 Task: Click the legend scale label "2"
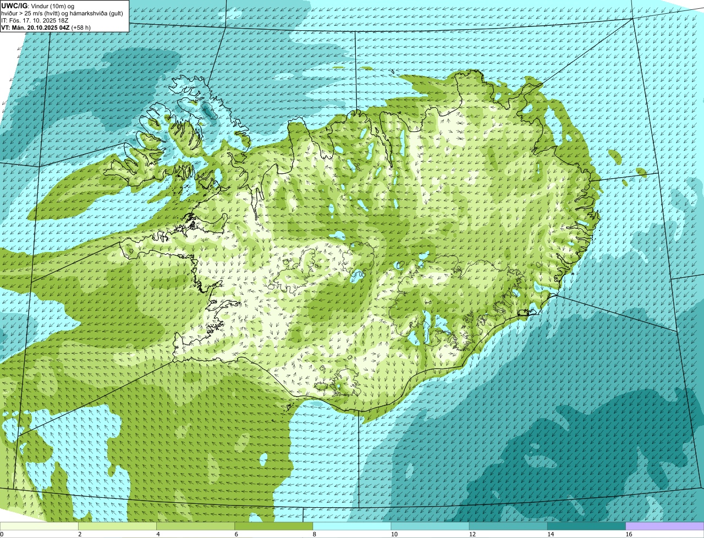click(x=80, y=534)
